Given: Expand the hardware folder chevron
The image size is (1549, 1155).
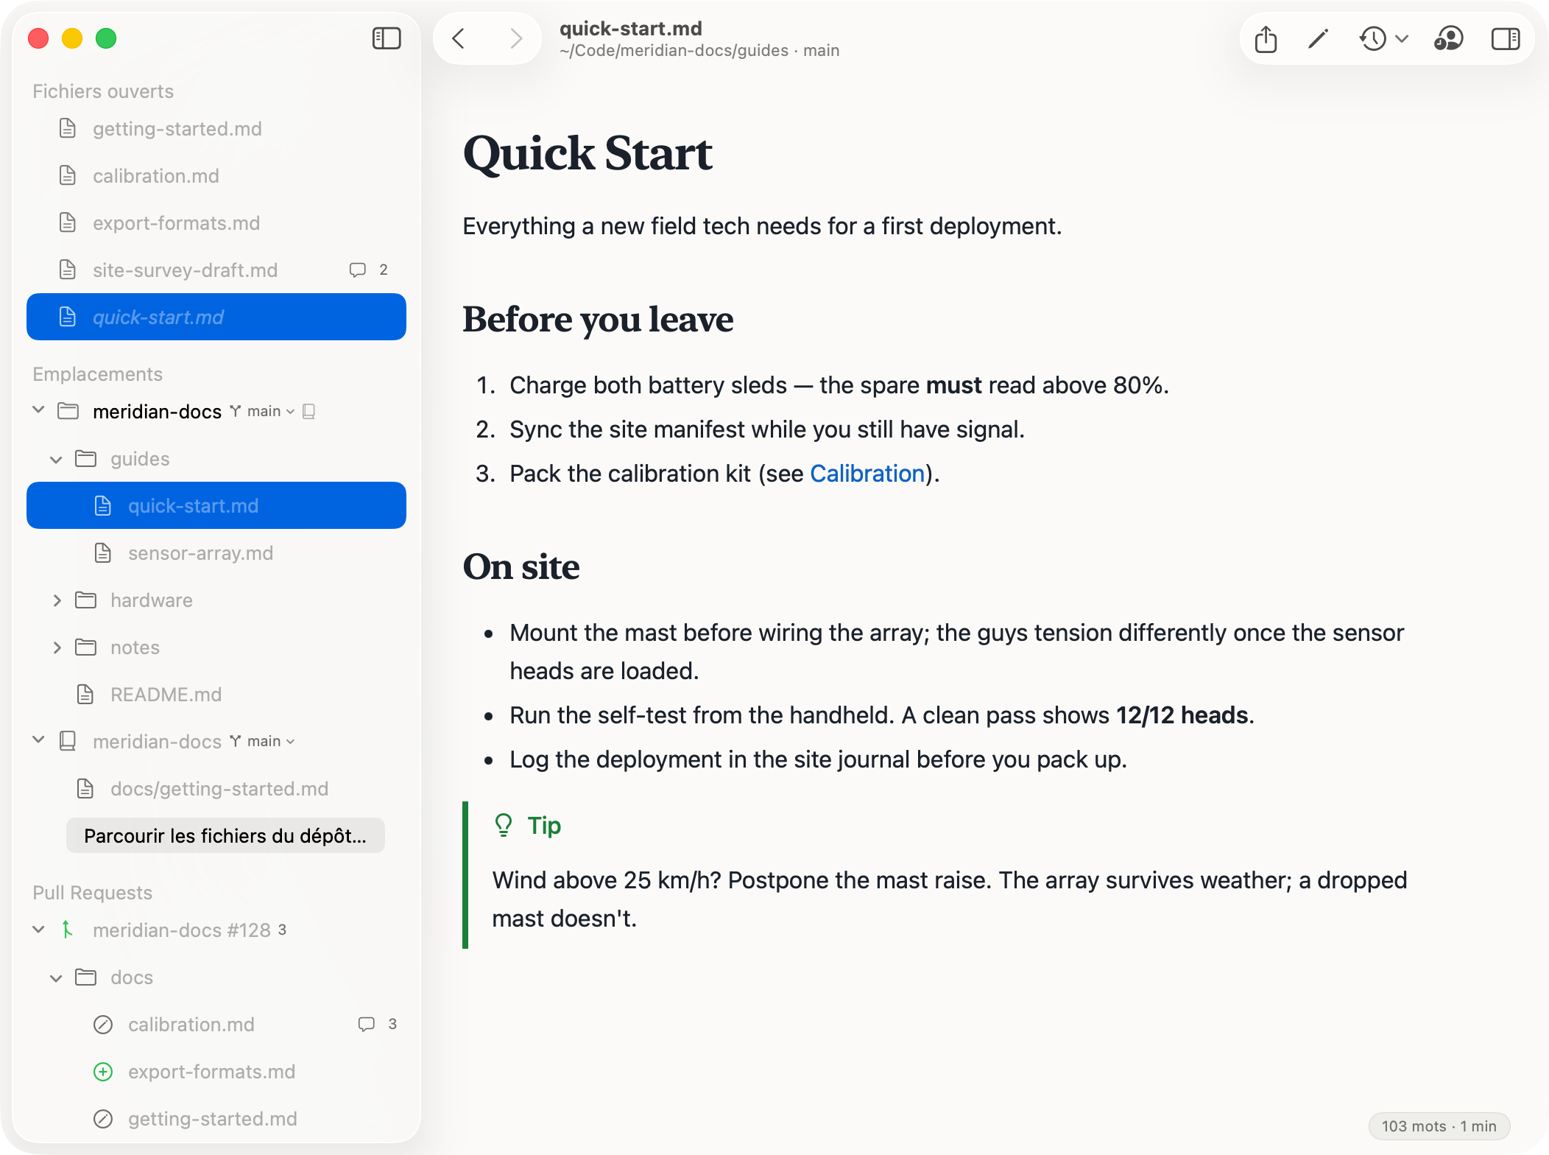Looking at the screenshot, I should tap(57, 600).
